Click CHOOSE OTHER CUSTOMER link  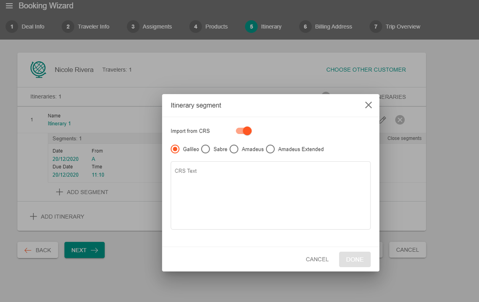pyautogui.click(x=366, y=70)
